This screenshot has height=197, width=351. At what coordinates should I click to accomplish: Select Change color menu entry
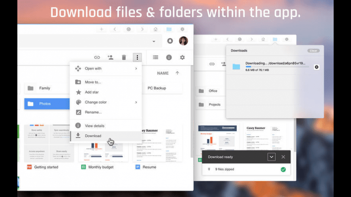pos(106,102)
